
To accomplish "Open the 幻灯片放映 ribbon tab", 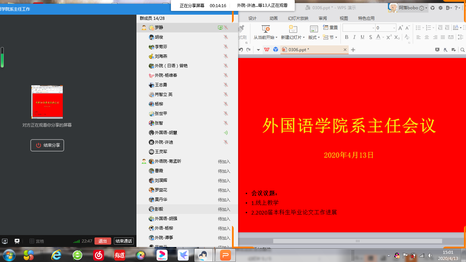I will click(x=298, y=18).
